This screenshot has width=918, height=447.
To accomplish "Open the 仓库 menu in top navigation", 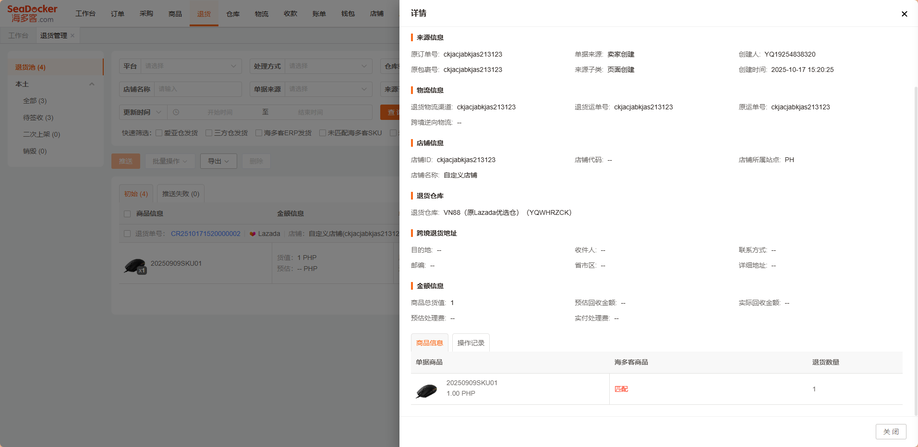I will click(233, 14).
